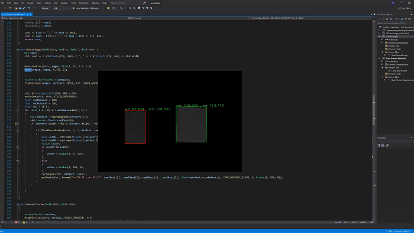
Task: Click the green start debugging arrow
Action: coord(74,8)
